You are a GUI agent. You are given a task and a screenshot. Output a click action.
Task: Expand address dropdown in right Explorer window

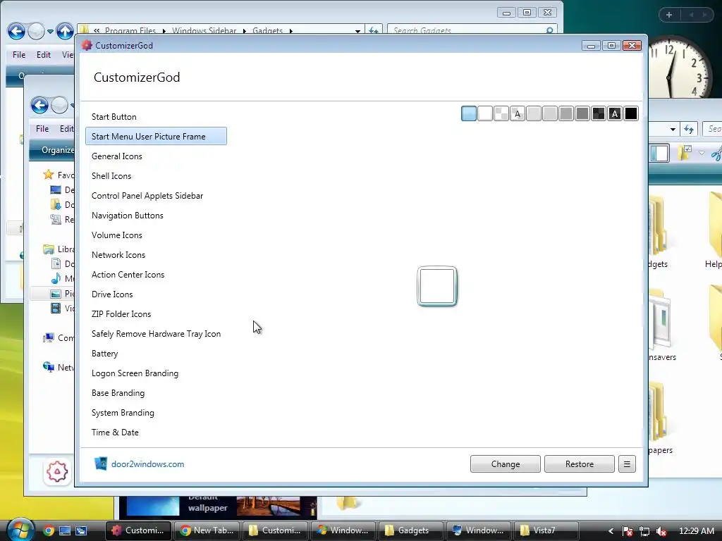pyautogui.click(x=672, y=130)
